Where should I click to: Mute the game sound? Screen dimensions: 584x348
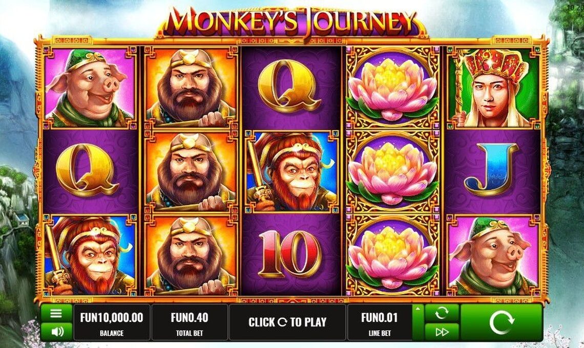click(x=56, y=331)
